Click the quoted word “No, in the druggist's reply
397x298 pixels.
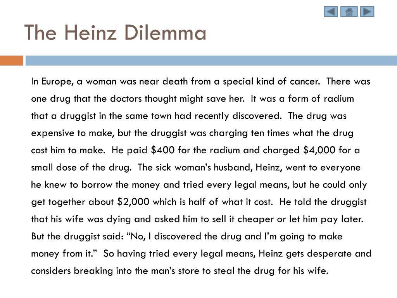pos(136,237)
